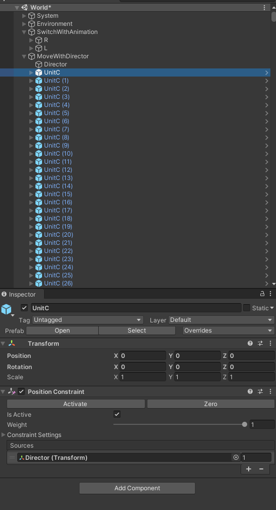Expand the System object

click(24, 16)
